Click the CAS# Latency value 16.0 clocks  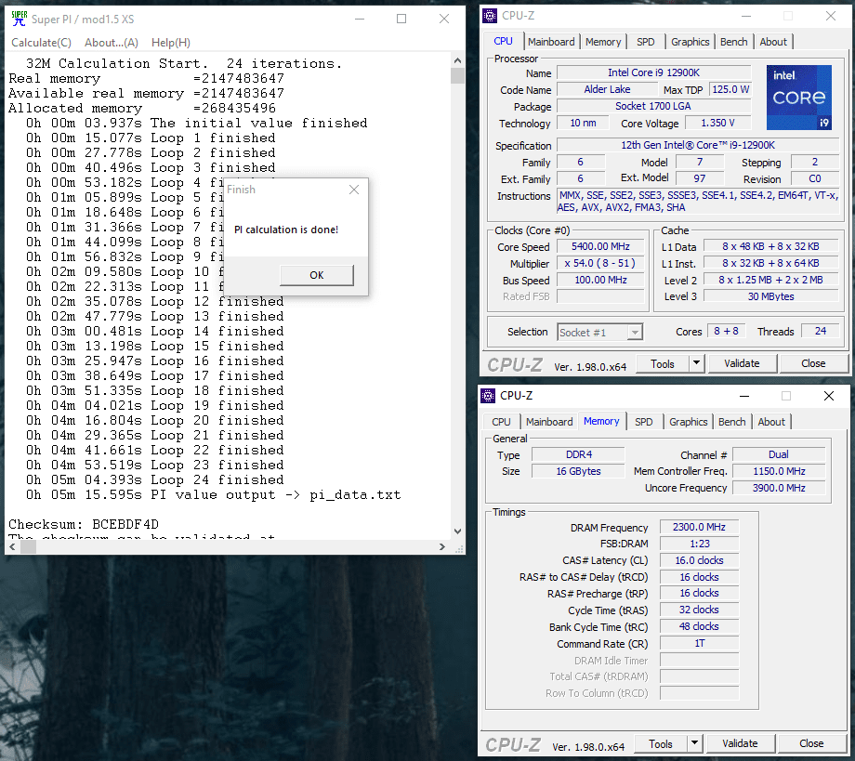pos(699,560)
